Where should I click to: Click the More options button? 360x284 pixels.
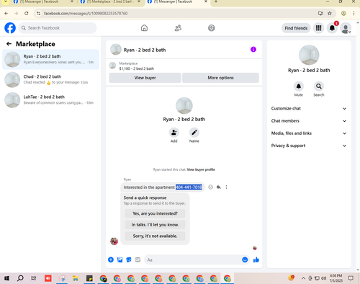coord(220,78)
